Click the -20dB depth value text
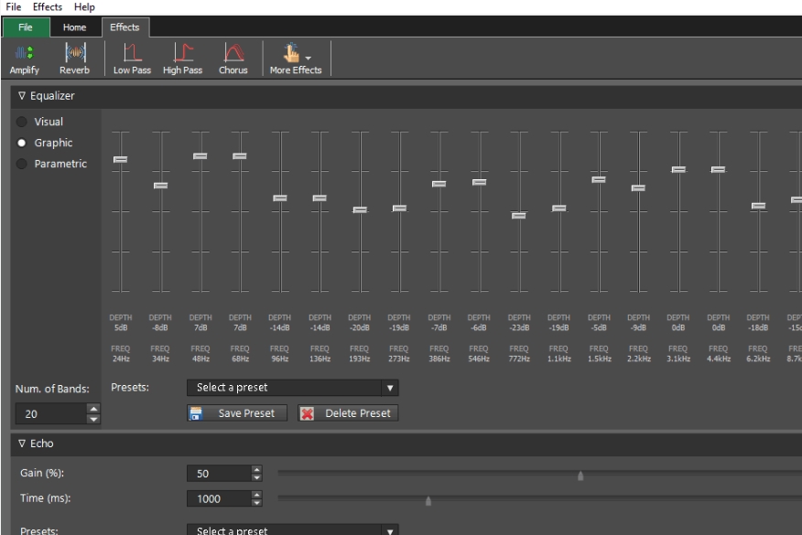The image size is (802, 535). coord(360,328)
